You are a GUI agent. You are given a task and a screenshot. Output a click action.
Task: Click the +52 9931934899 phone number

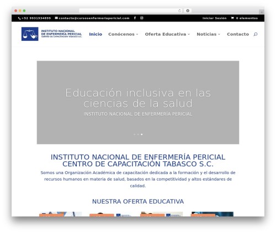(36, 18)
